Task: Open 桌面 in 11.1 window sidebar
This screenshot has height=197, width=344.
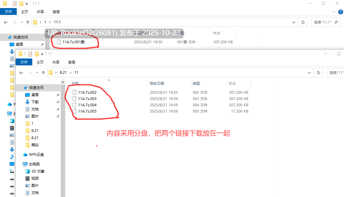Action: tap(19, 44)
